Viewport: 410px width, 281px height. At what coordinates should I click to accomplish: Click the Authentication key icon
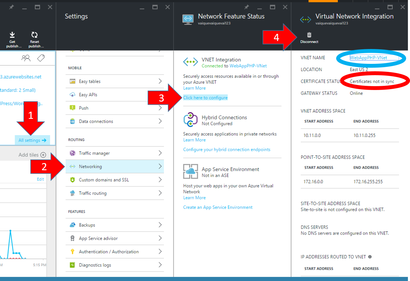72,252
